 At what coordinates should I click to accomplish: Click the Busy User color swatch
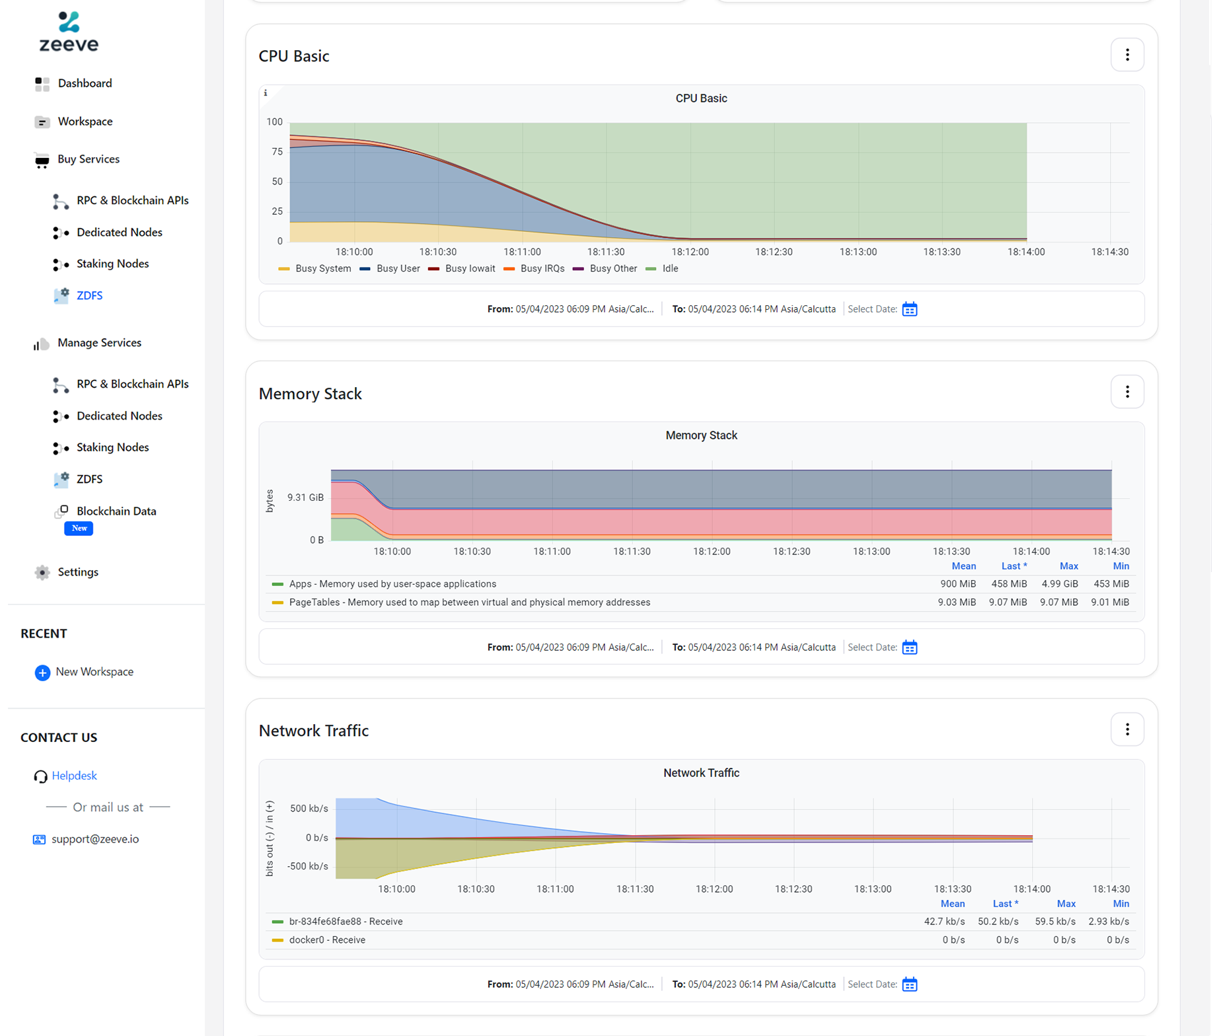point(365,268)
